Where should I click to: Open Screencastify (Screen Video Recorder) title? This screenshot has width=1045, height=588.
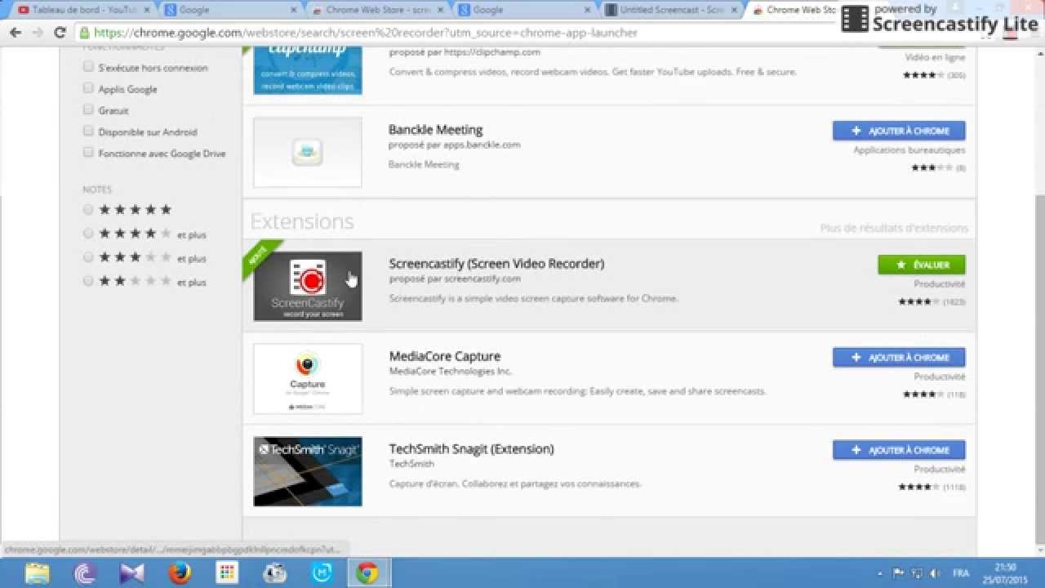coord(496,264)
